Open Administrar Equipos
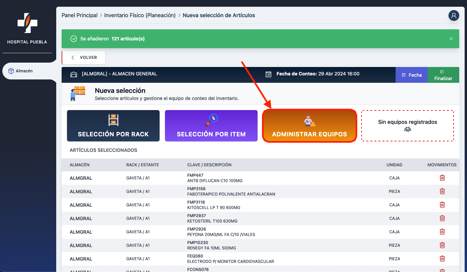467x272 pixels. point(309,126)
